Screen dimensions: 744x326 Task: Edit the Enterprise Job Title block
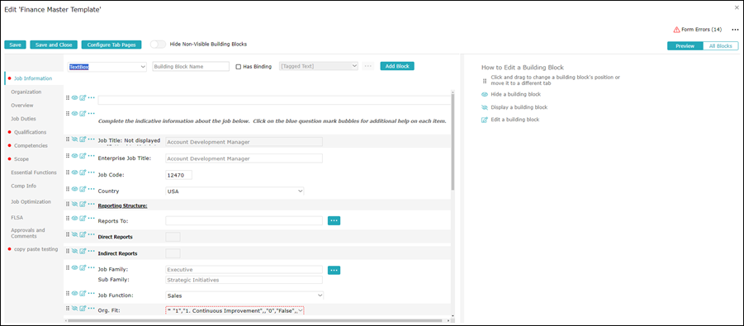pyautogui.click(x=83, y=156)
